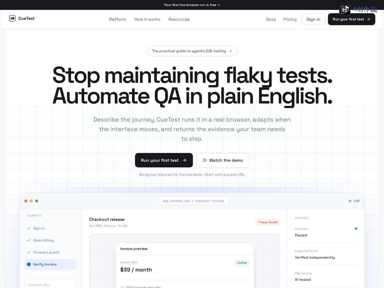The height and width of the screenshot is (288, 384).
Task: Click the Invoice preview heading
Action: click(134, 249)
